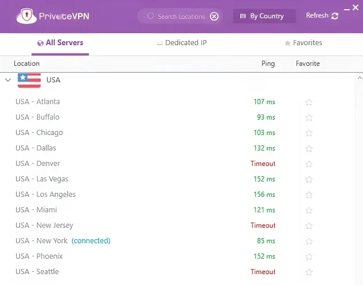
Task: Open the By Country sort dropdown
Action: (x=264, y=16)
